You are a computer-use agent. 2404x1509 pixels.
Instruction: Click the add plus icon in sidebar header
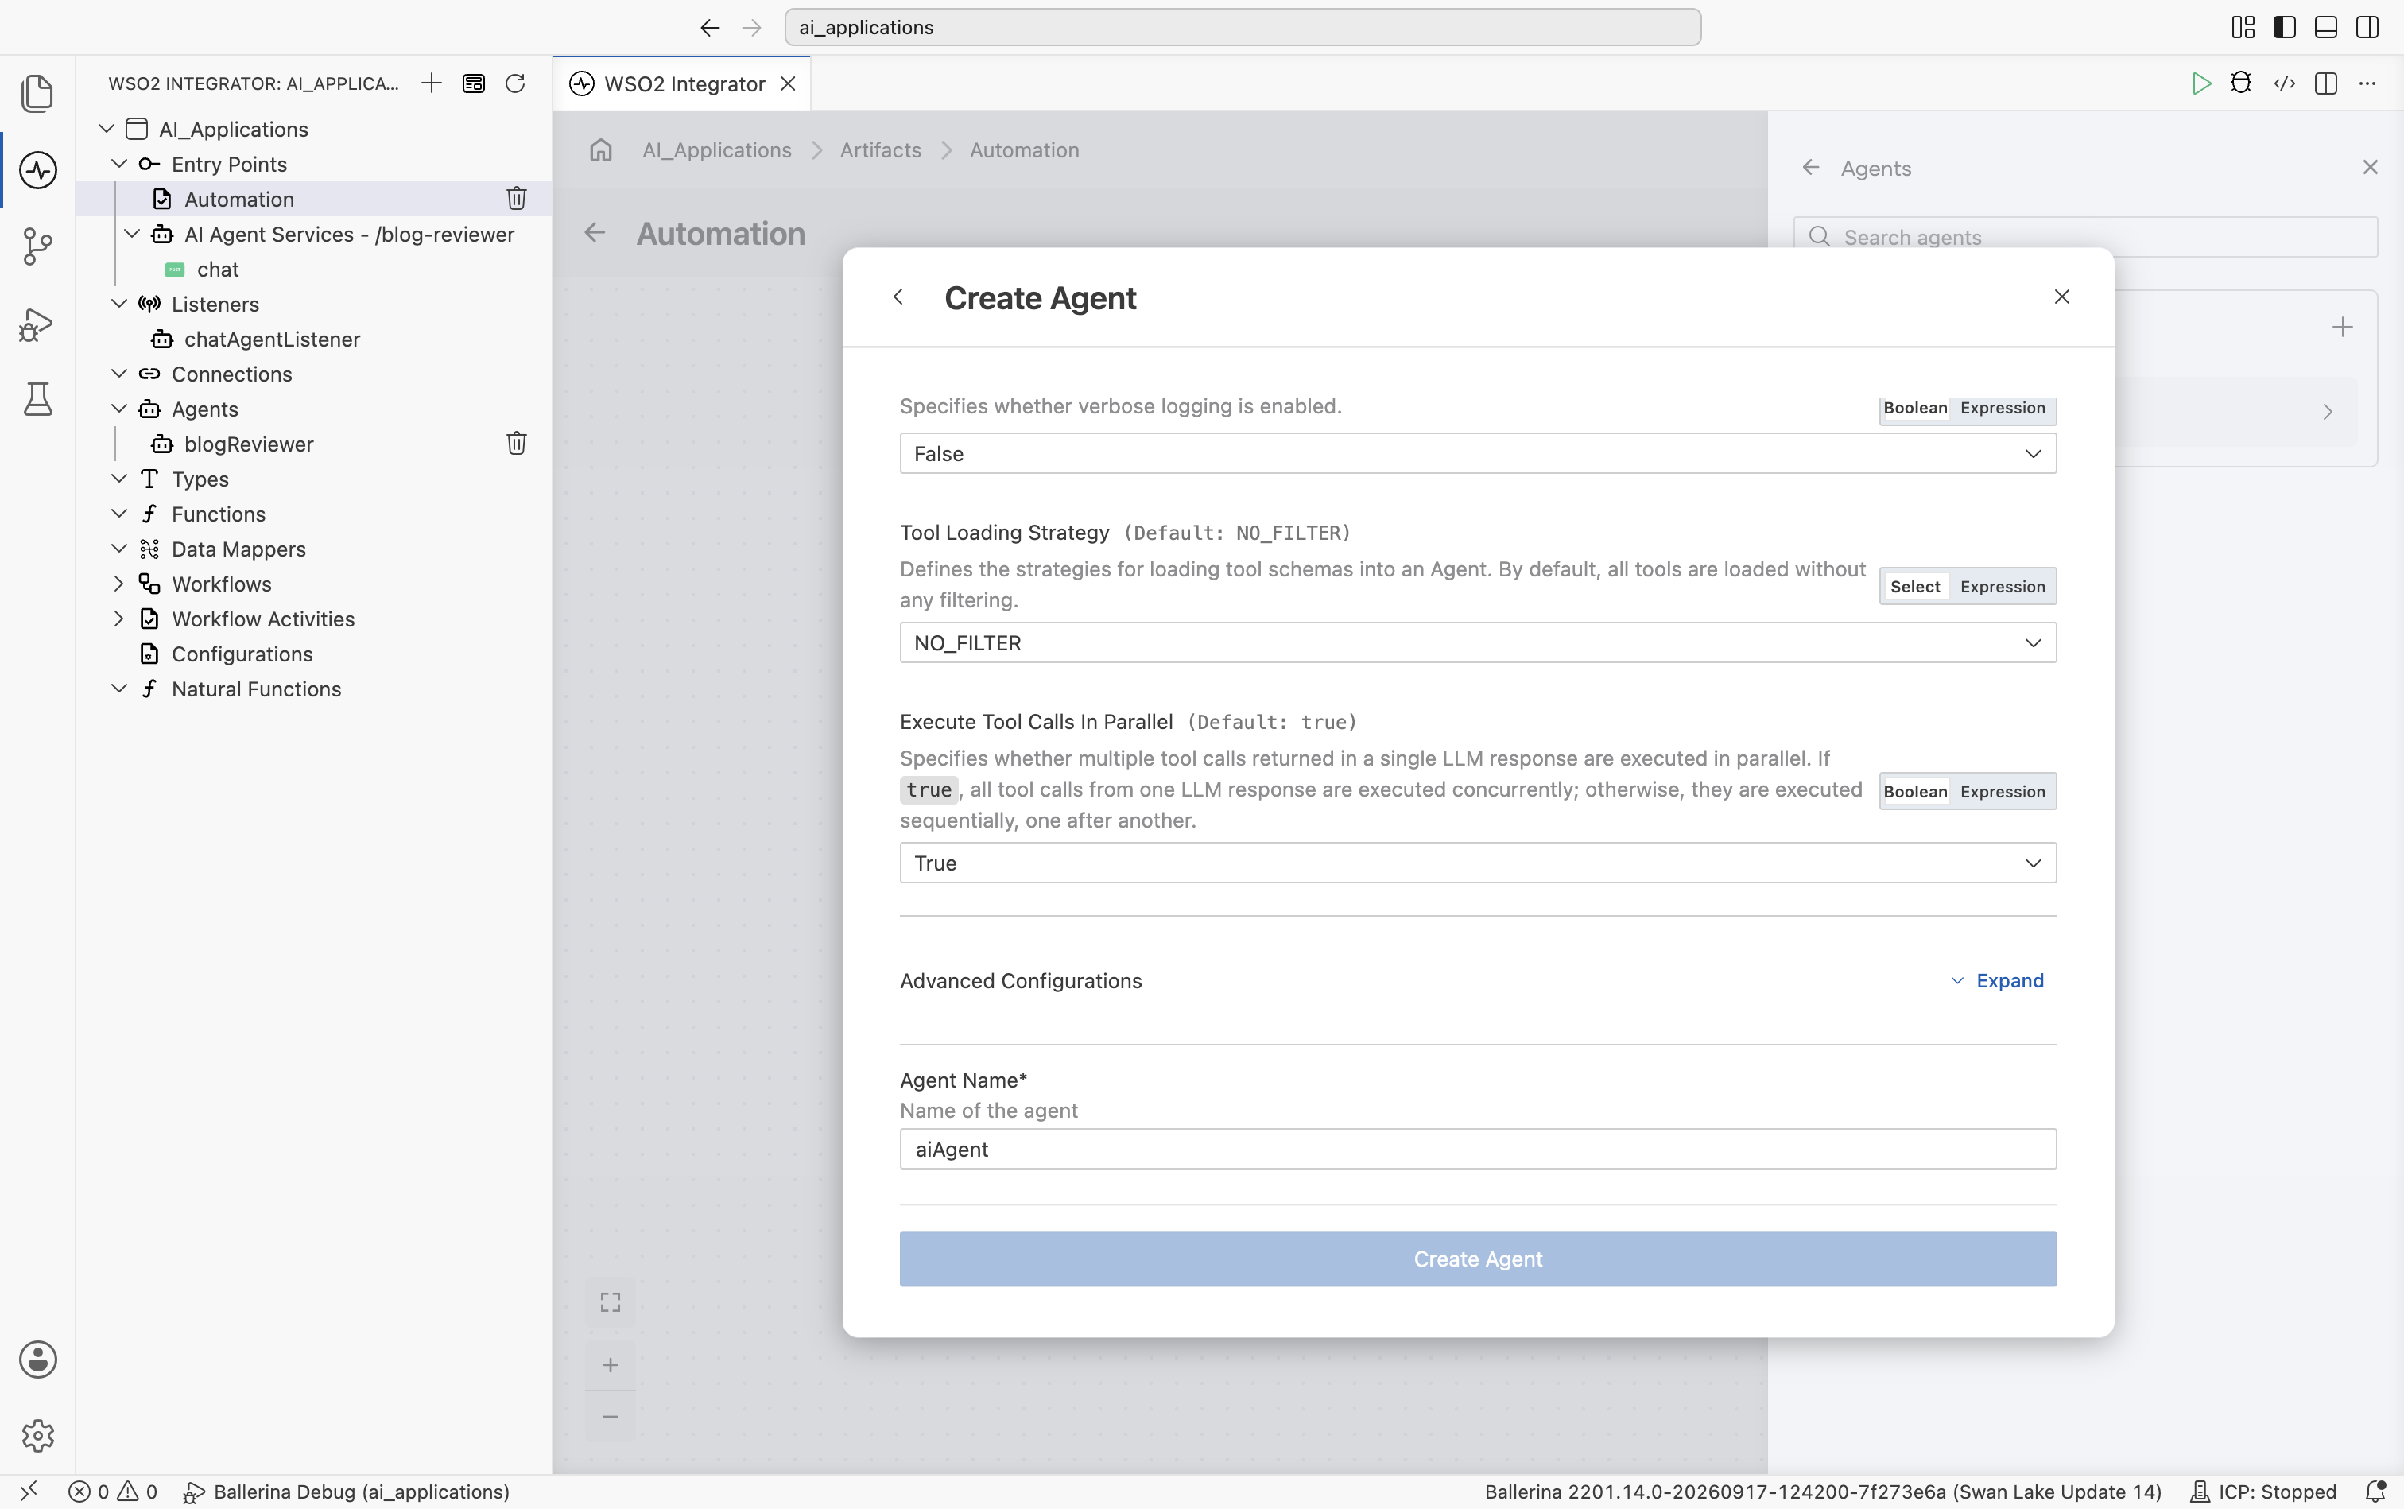431,83
